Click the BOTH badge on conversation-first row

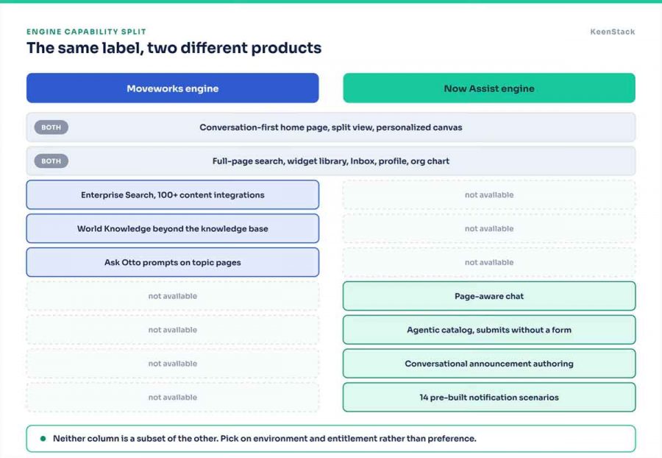coord(51,127)
